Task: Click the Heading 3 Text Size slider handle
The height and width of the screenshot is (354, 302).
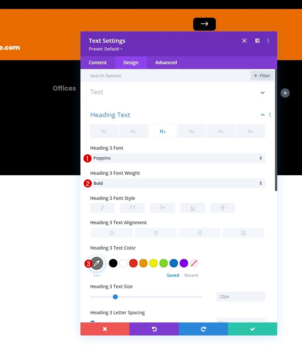Action: coord(115,297)
